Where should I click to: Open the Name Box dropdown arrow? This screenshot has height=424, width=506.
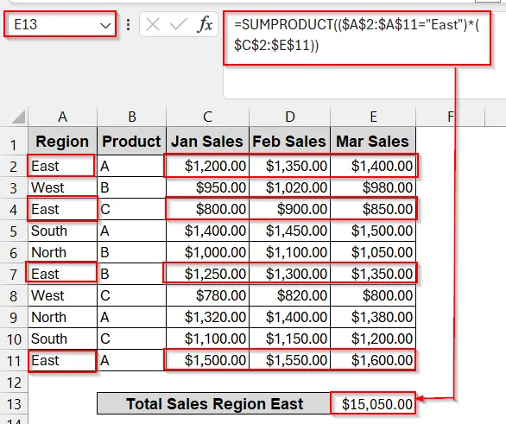coord(105,25)
